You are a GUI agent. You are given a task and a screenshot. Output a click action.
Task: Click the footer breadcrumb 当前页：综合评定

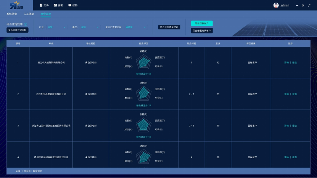pos(33,171)
